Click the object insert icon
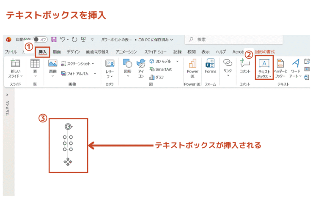The image size is (313, 213). pyautogui.click(x=307, y=77)
